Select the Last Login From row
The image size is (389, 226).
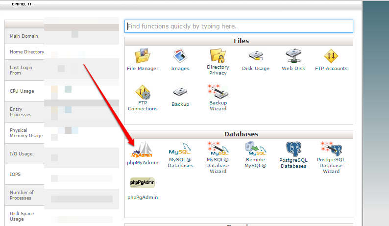click(x=62, y=70)
